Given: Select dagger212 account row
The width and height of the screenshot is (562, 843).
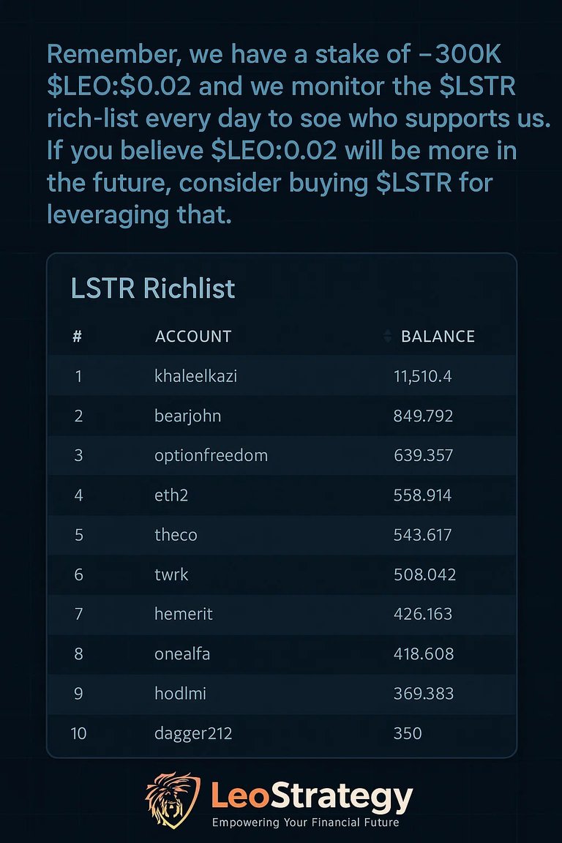Looking at the screenshot, I should tap(281, 733).
